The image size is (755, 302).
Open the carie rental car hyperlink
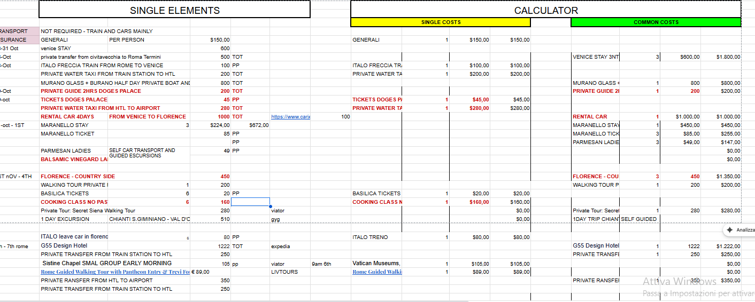coord(290,117)
